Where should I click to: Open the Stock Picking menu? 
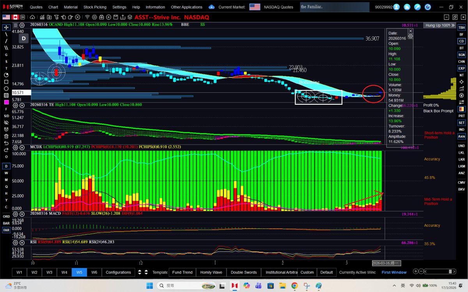[95, 7]
